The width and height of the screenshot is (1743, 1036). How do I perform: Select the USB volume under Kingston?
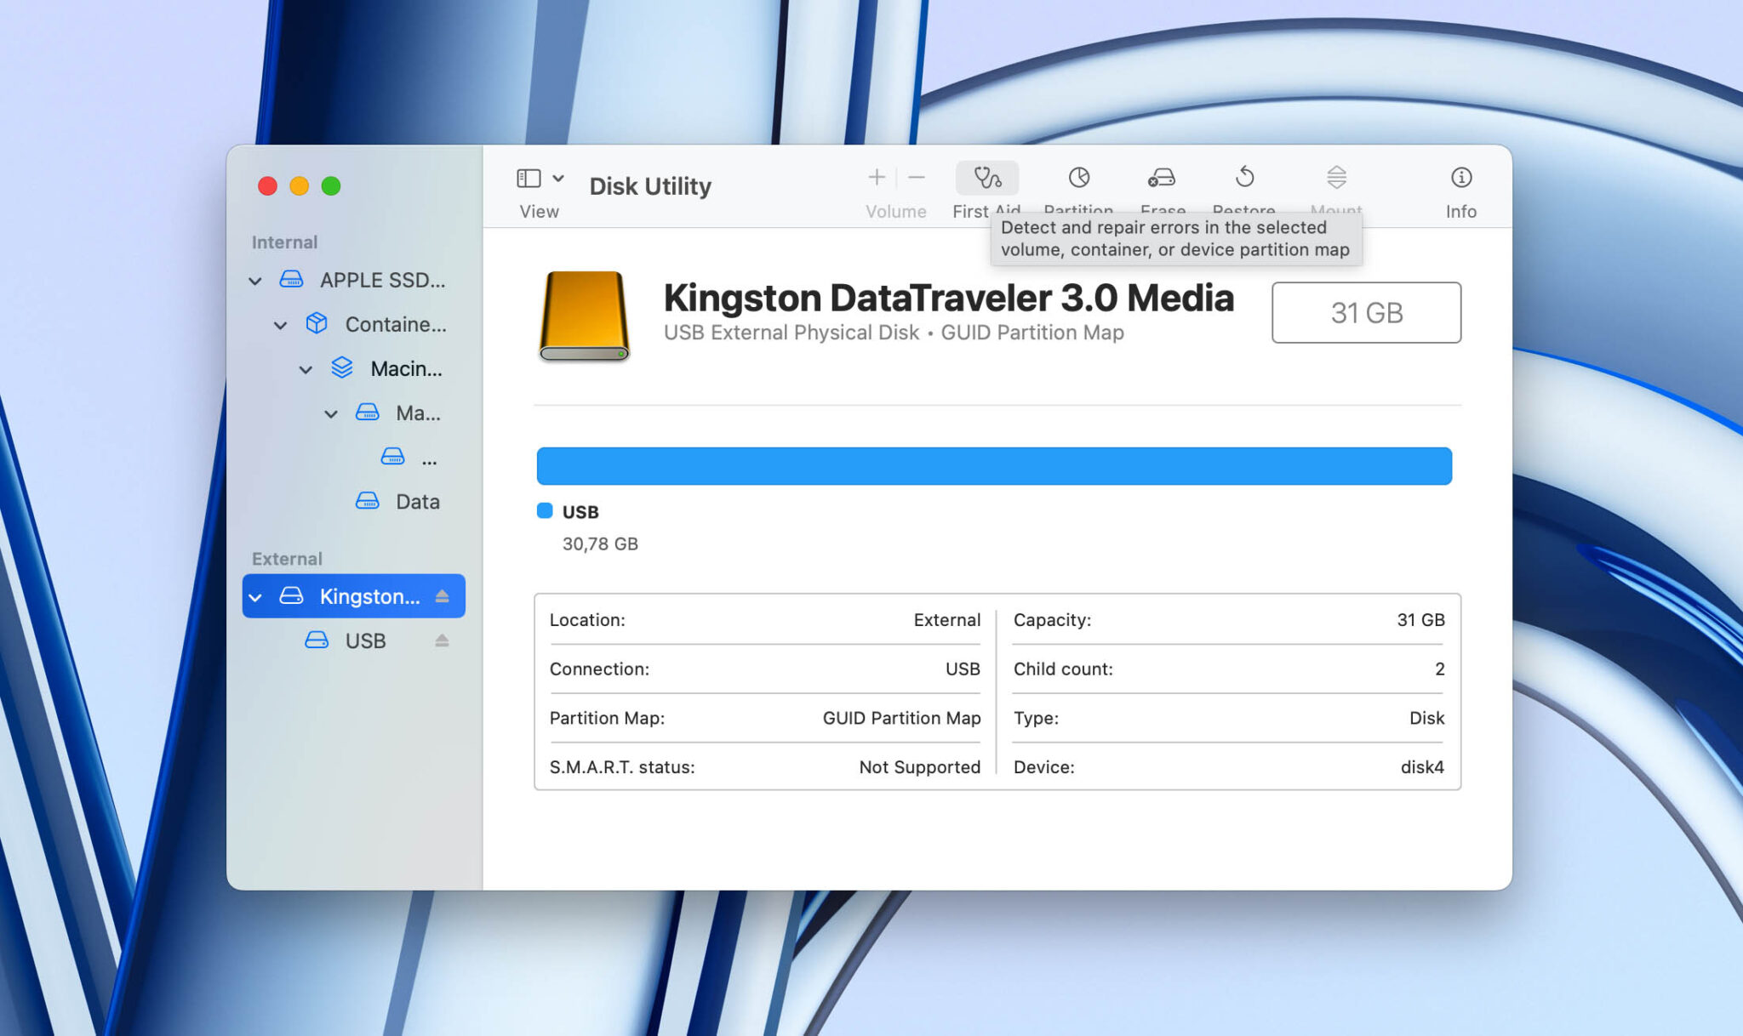[x=364, y=640]
